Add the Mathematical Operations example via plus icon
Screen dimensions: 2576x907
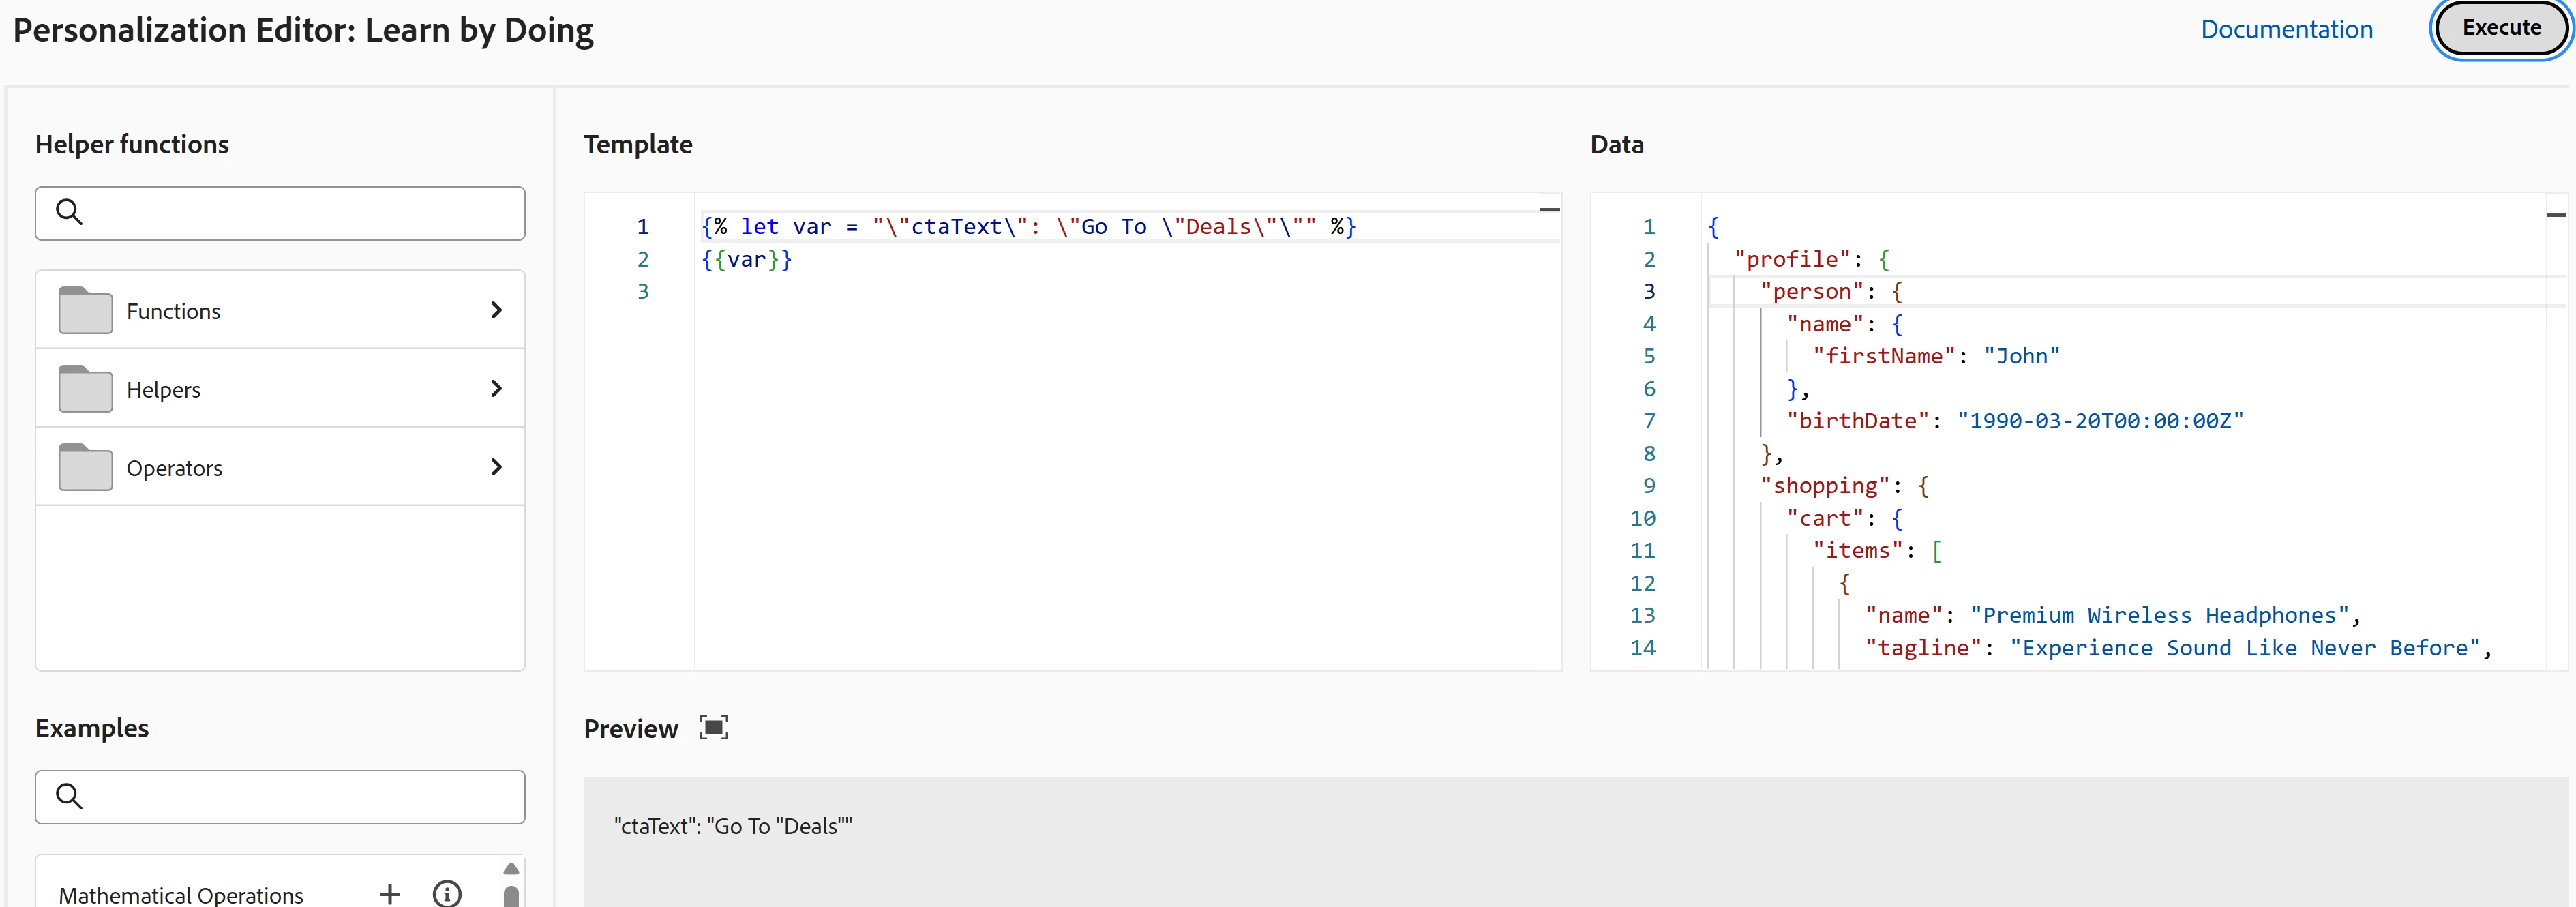point(390,893)
